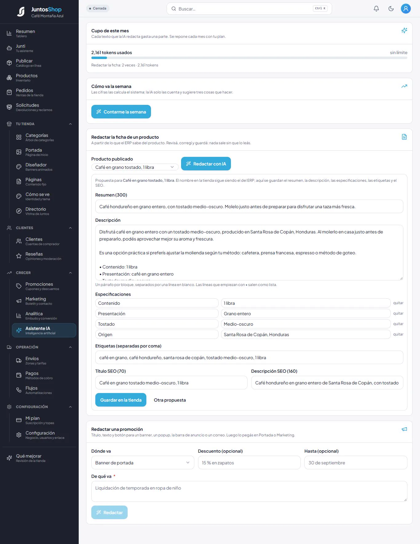Open Junti assistant robot icon
420x544 pixels.
coord(9,48)
